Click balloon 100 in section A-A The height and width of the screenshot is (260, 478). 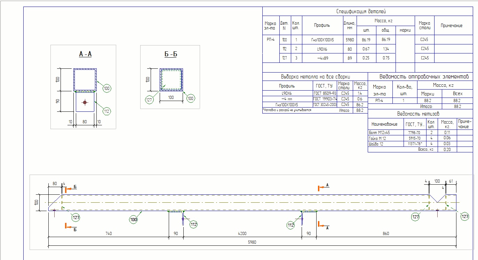(x=106, y=89)
